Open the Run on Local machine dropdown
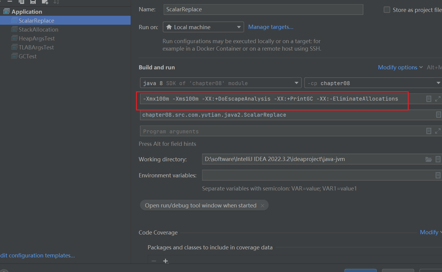The image size is (442, 272). click(203, 27)
